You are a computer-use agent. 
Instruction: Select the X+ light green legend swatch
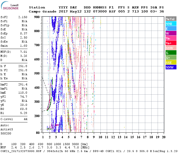point(171,57)
